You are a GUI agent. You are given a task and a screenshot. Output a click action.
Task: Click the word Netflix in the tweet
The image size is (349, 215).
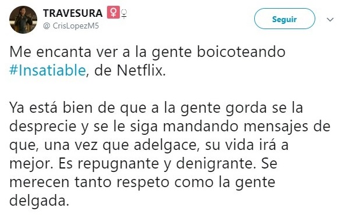point(141,70)
